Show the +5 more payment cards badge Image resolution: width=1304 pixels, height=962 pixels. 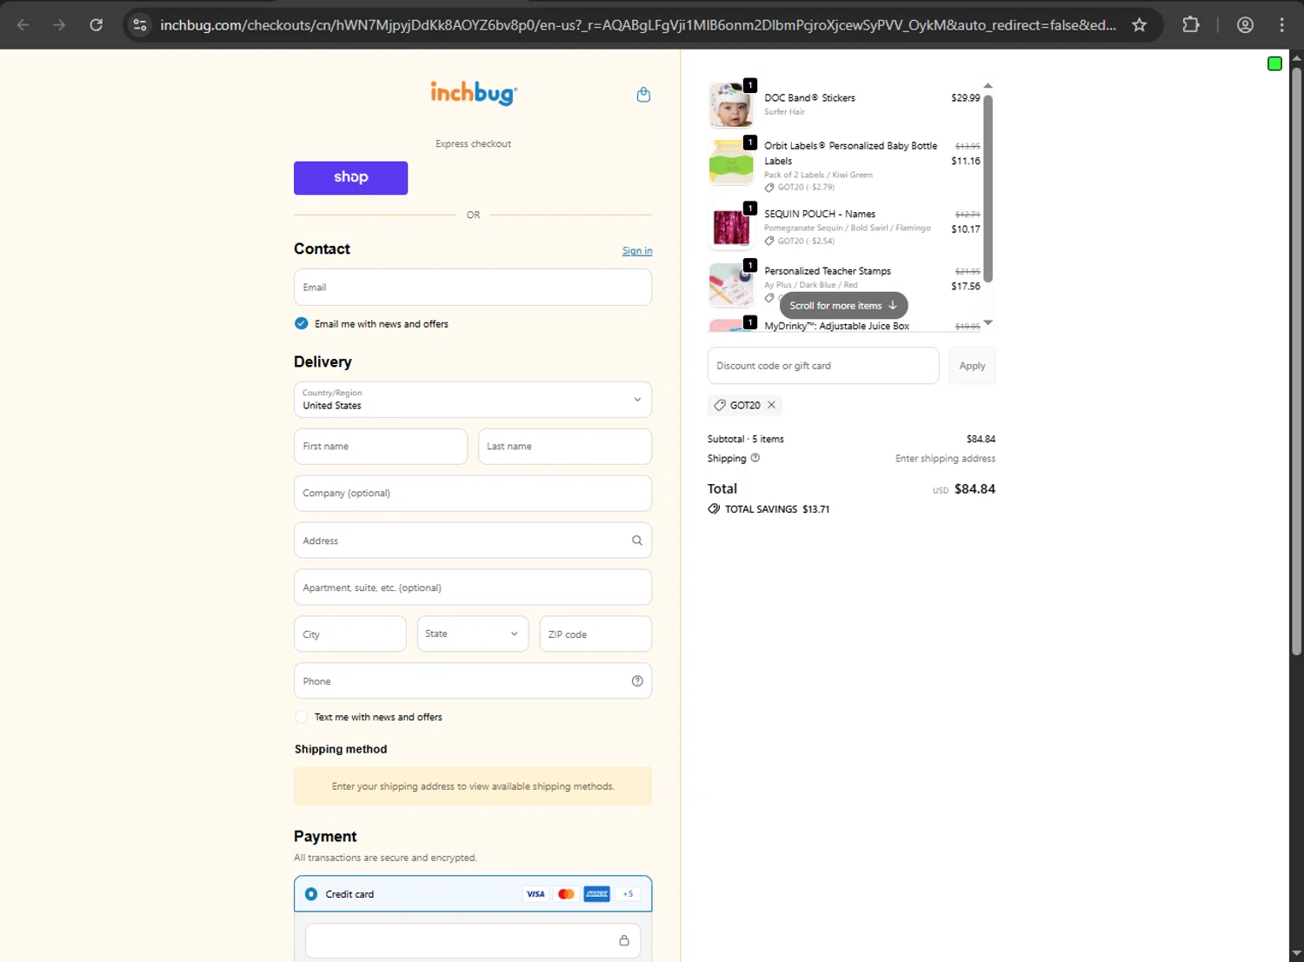[x=628, y=894]
